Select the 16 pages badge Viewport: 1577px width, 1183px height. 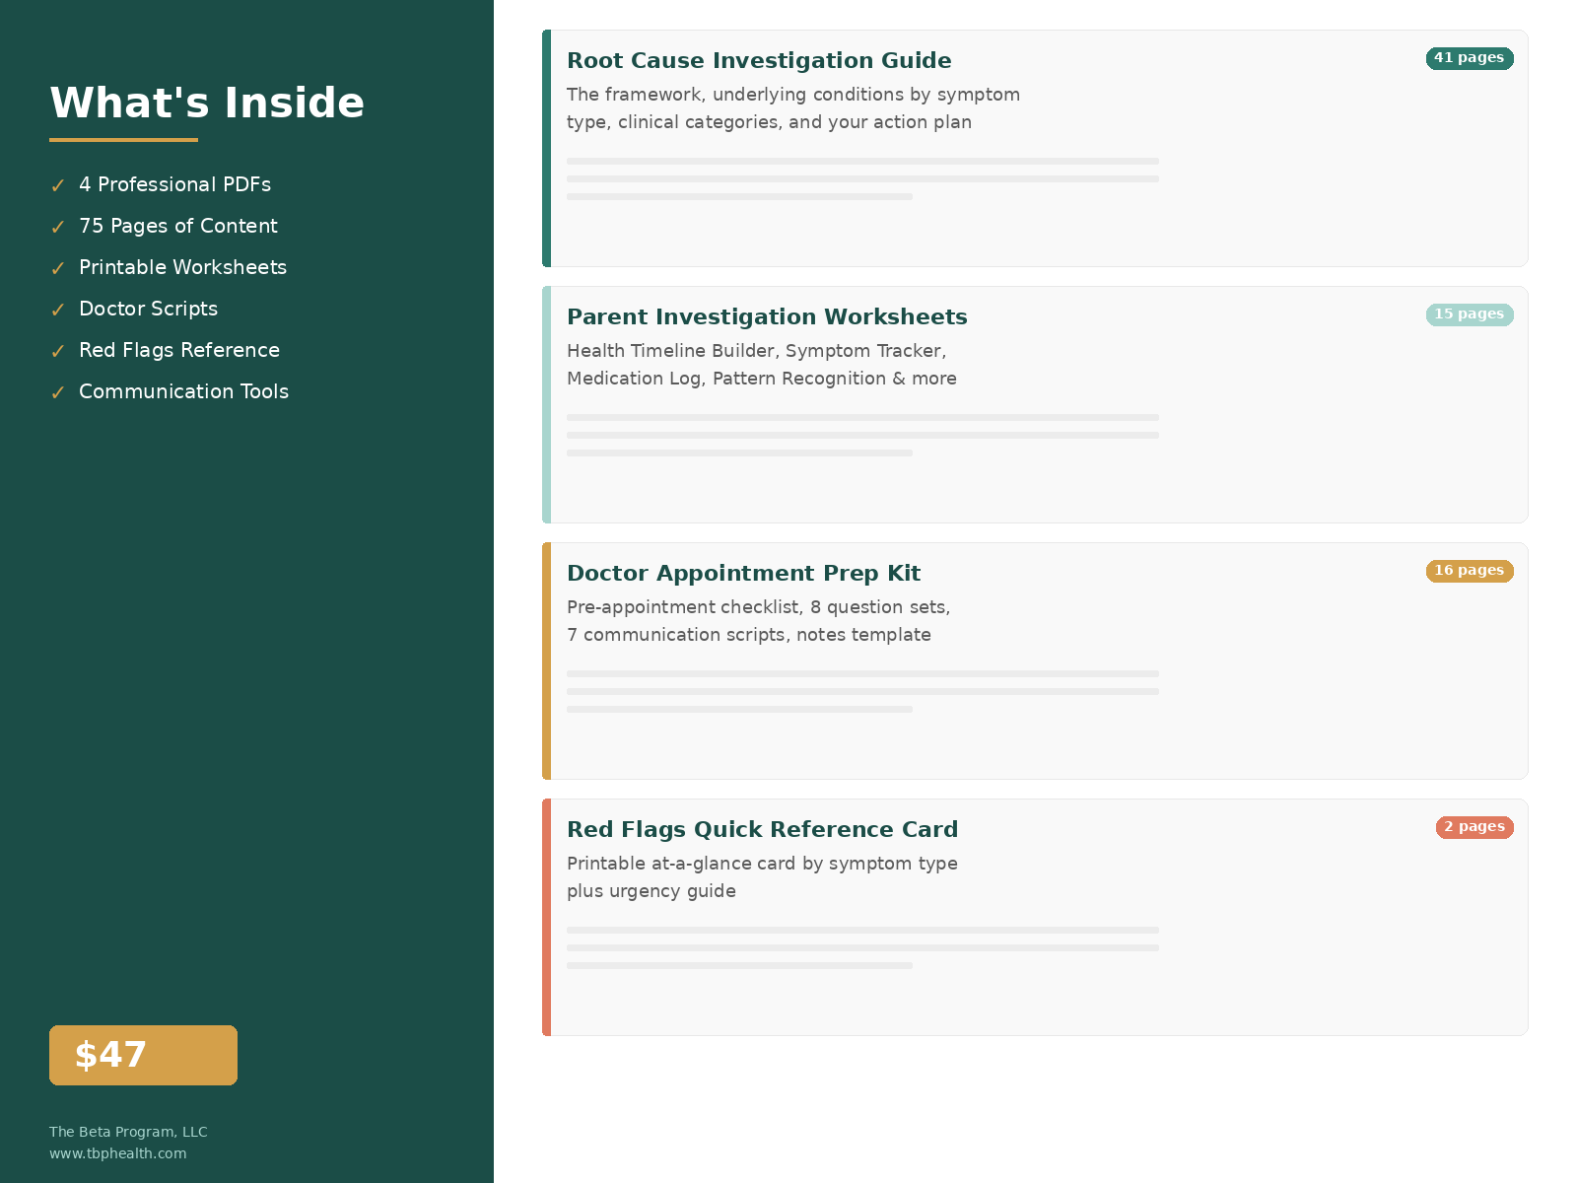pos(1470,571)
